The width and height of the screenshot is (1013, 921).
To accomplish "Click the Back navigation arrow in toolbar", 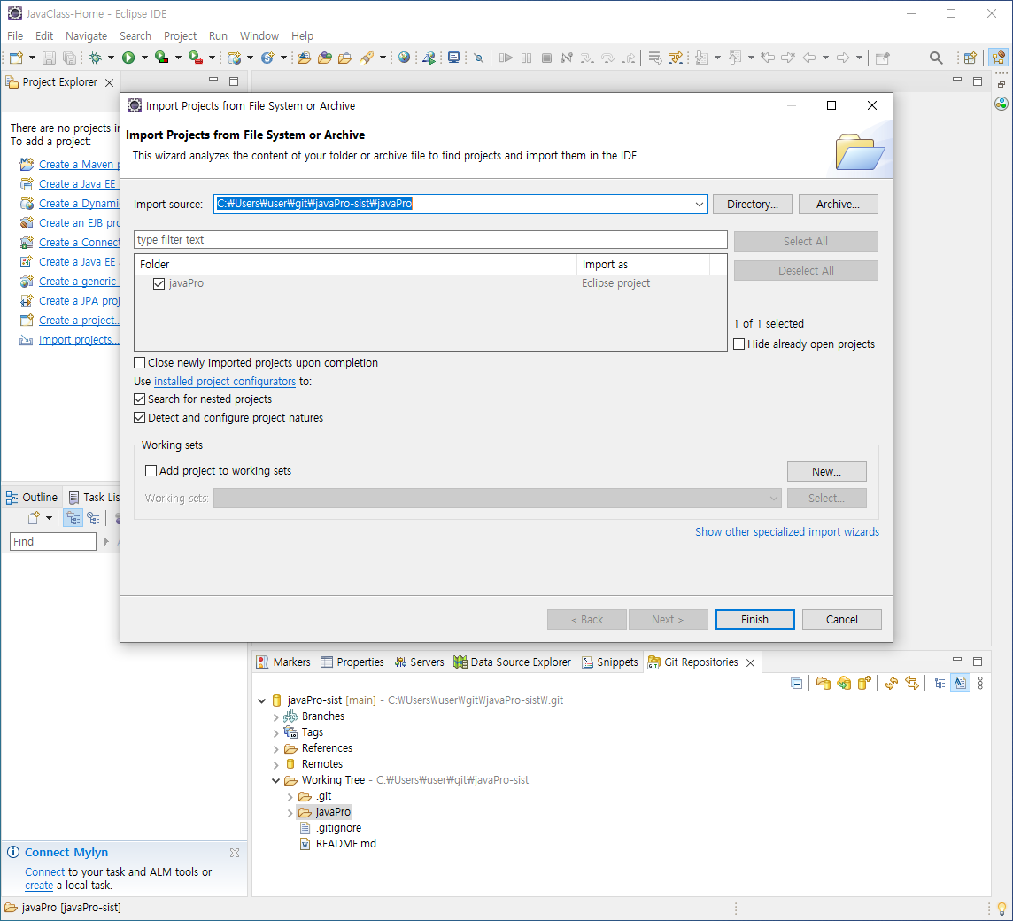I will coord(808,58).
